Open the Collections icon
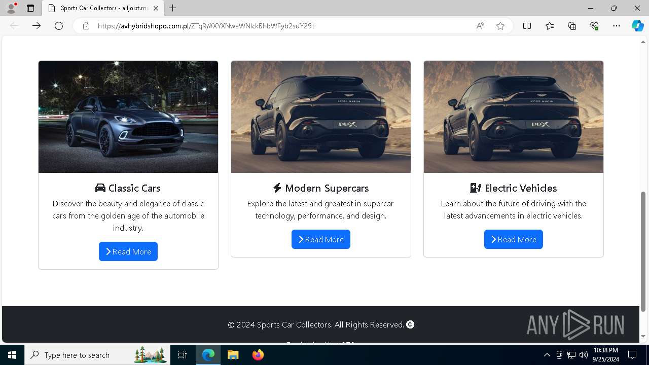 pos(572,26)
